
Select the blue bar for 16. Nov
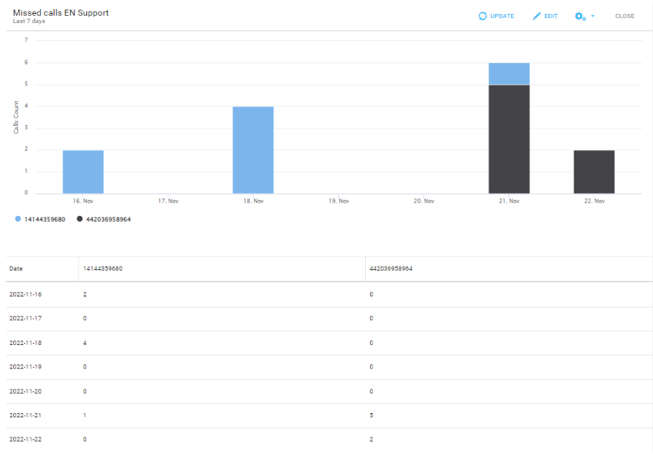[83, 171]
